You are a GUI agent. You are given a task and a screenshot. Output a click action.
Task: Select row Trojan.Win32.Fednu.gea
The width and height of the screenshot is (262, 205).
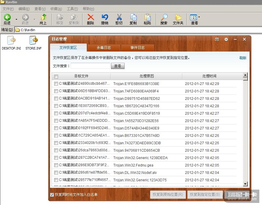[144, 165]
